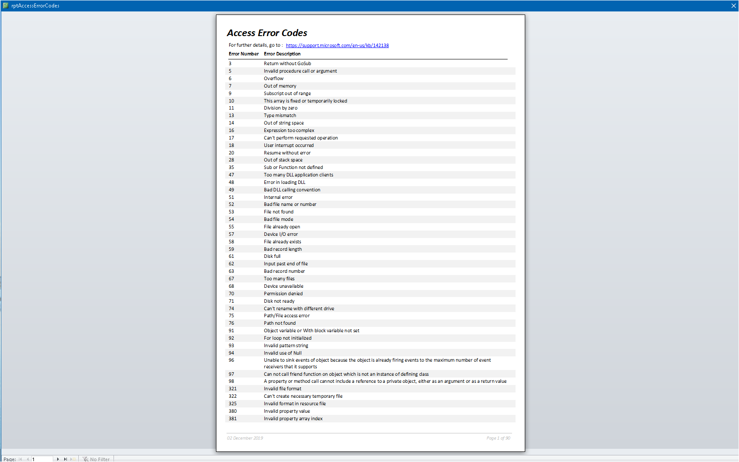The width and height of the screenshot is (739, 462).
Task: Click the 'Too many files' entry
Action: click(x=279, y=279)
